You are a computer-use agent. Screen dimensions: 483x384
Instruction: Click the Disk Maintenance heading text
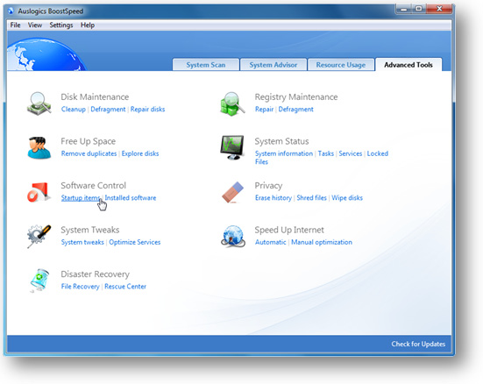pos(95,96)
